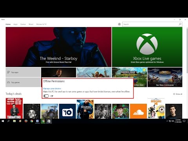The image size is (188, 141).
Task: Open the Store icon in taskbar
Action: pyautogui.click(x=49, y=121)
